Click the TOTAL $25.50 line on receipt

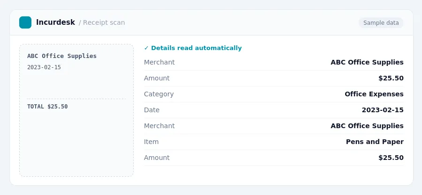coord(47,107)
